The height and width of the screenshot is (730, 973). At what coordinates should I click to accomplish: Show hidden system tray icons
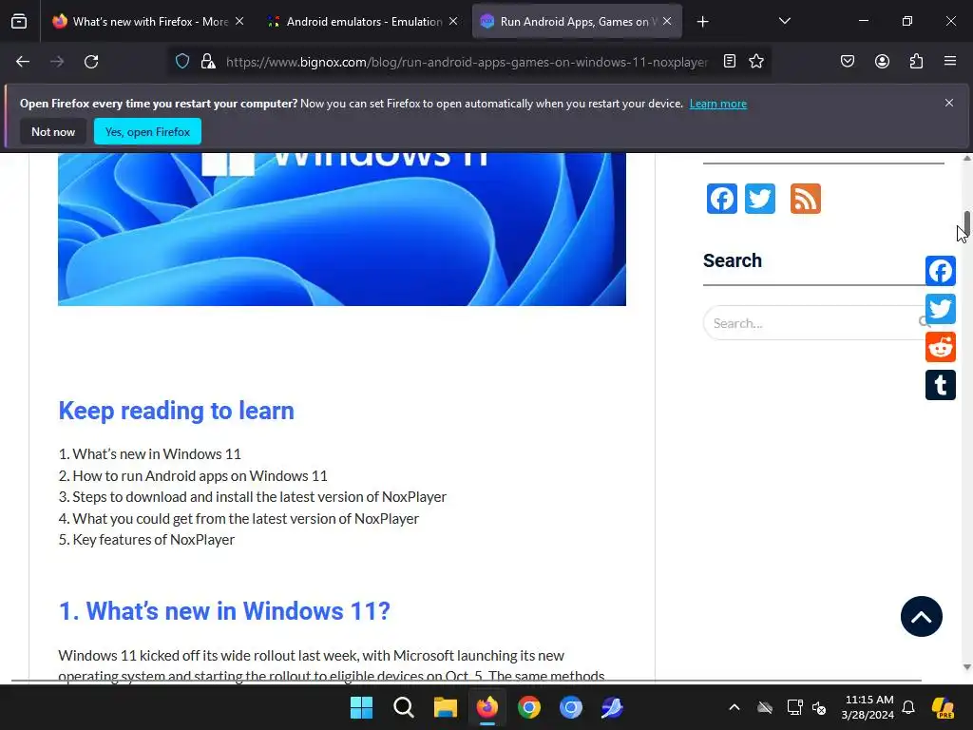(735, 707)
